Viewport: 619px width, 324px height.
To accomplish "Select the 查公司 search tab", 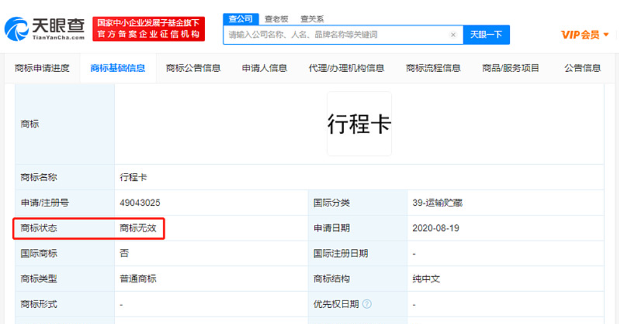I will pos(240,19).
